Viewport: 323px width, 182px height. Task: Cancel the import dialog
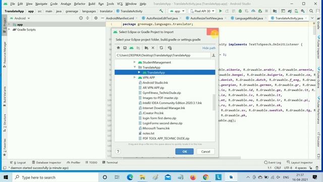point(205,152)
